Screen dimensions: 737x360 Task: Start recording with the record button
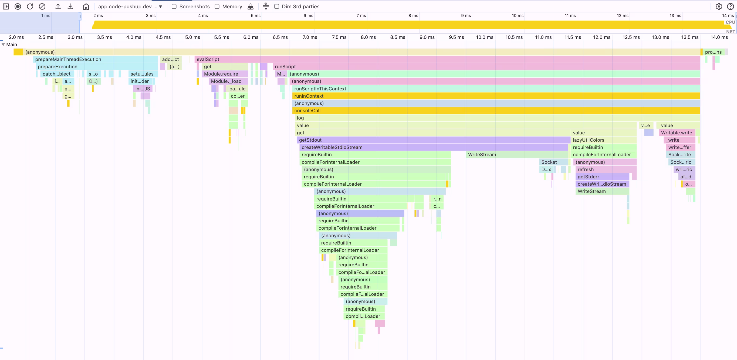[x=18, y=6]
